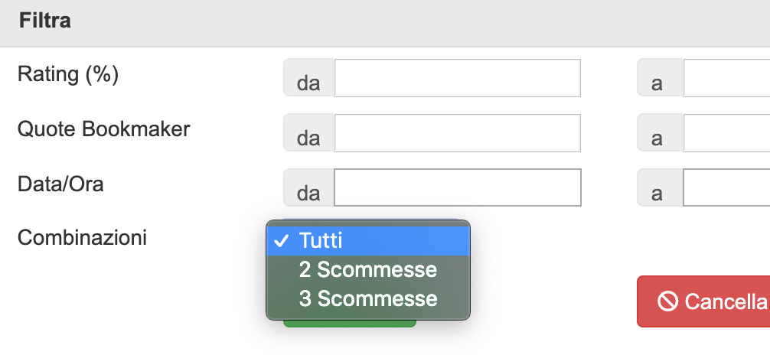770x355 pixels.
Task: Focus the Rating (%) 'da' input field
Action: (x=458, y=78)
